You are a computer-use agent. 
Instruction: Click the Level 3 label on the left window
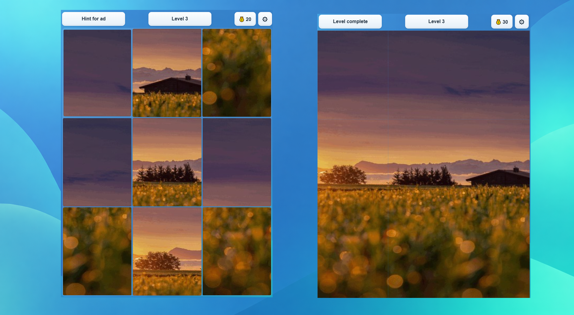point(180,18)
